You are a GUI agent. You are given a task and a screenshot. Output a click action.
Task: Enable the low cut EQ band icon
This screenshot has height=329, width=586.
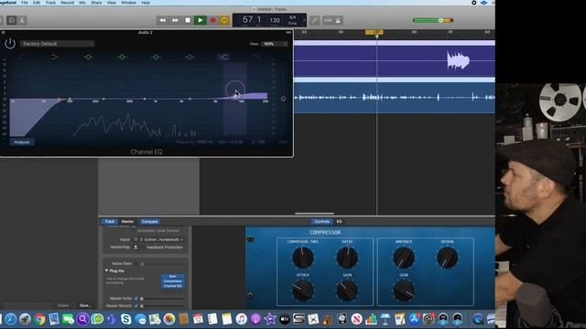(x=21, y=57)
